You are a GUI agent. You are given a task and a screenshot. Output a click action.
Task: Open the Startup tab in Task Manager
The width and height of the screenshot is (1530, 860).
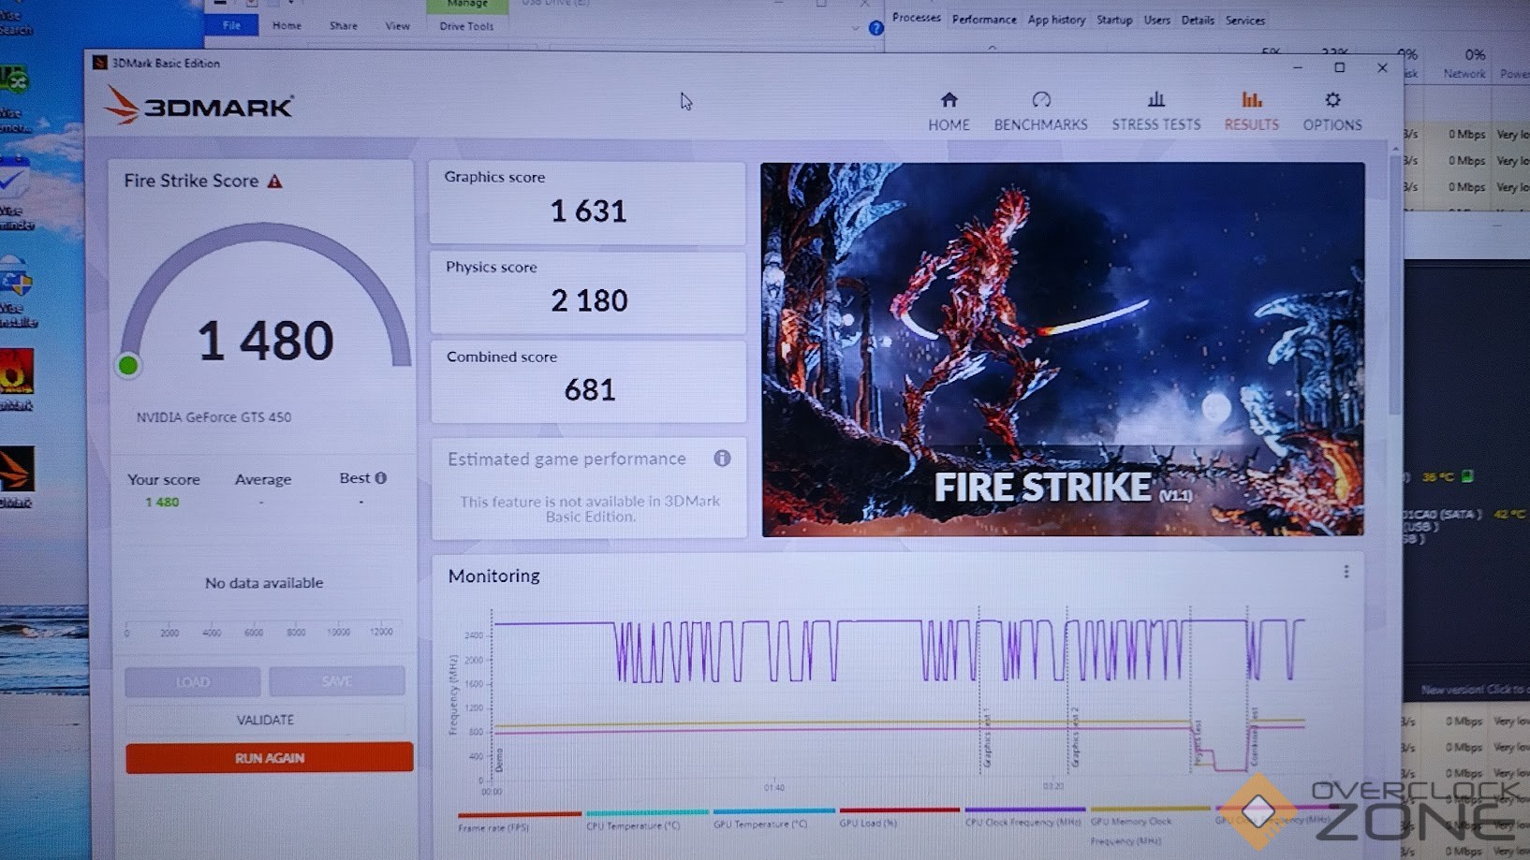[1113, 20]
